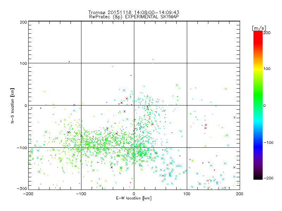Image resolution: width=282 pixels, height=211 pixels.
Task: Click the lone yellow cross marker near E-W -170
Action: point(44,92)
